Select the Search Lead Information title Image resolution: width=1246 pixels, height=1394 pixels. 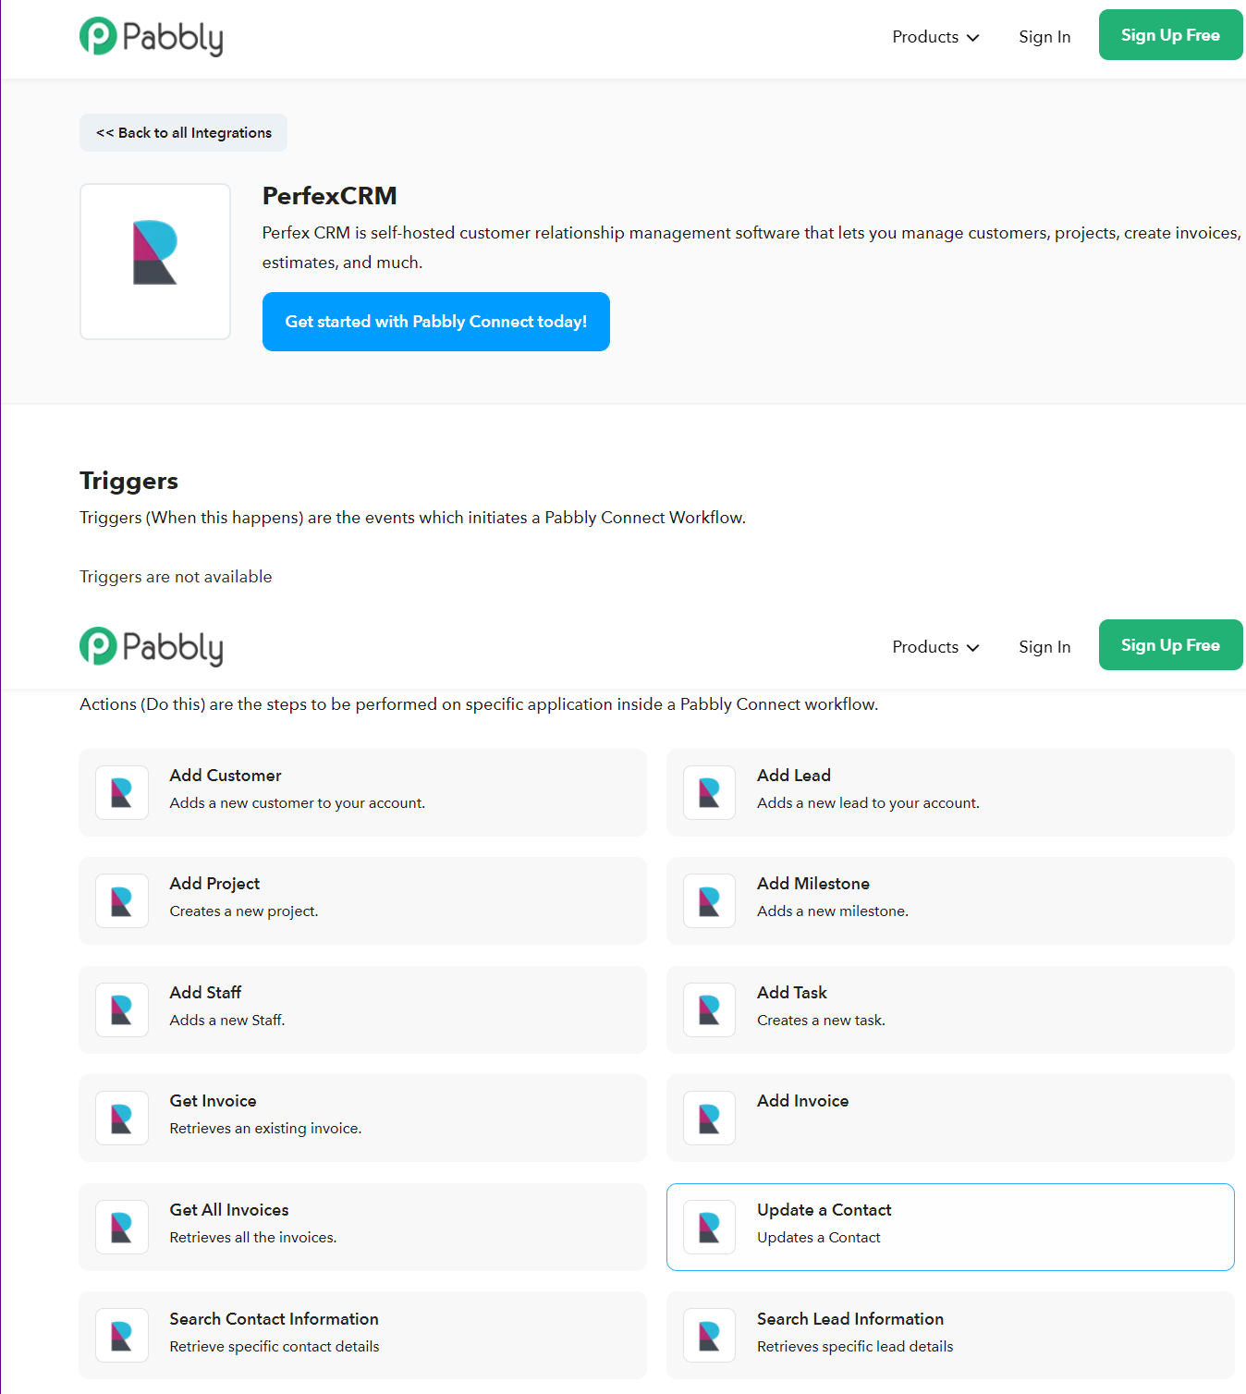coord(850,1319)
